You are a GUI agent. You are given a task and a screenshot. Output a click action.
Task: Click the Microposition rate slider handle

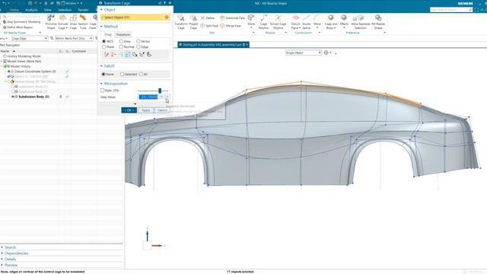coord(160,91)
